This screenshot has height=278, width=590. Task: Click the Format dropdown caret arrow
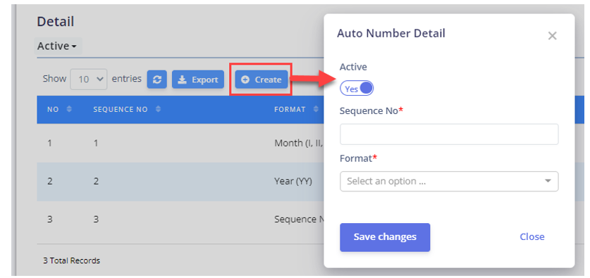click(x=548, y=181)
